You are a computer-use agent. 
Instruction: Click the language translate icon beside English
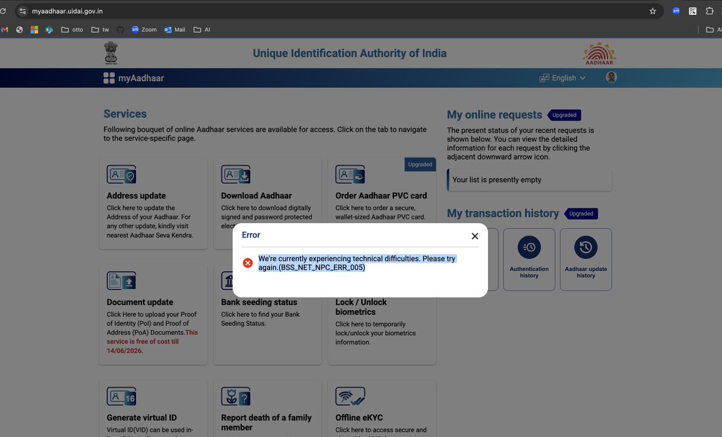[544, 78]
